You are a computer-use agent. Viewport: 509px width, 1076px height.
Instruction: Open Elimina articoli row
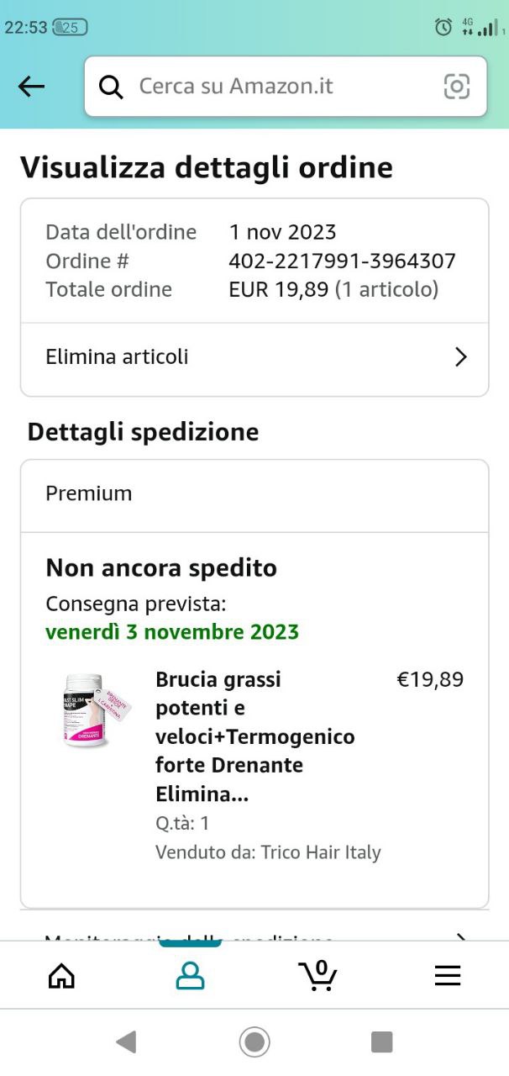254,357
